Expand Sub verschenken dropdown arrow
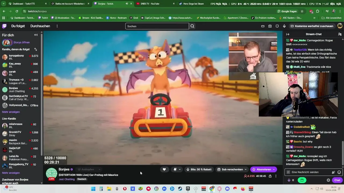 [x=245, y=169]
